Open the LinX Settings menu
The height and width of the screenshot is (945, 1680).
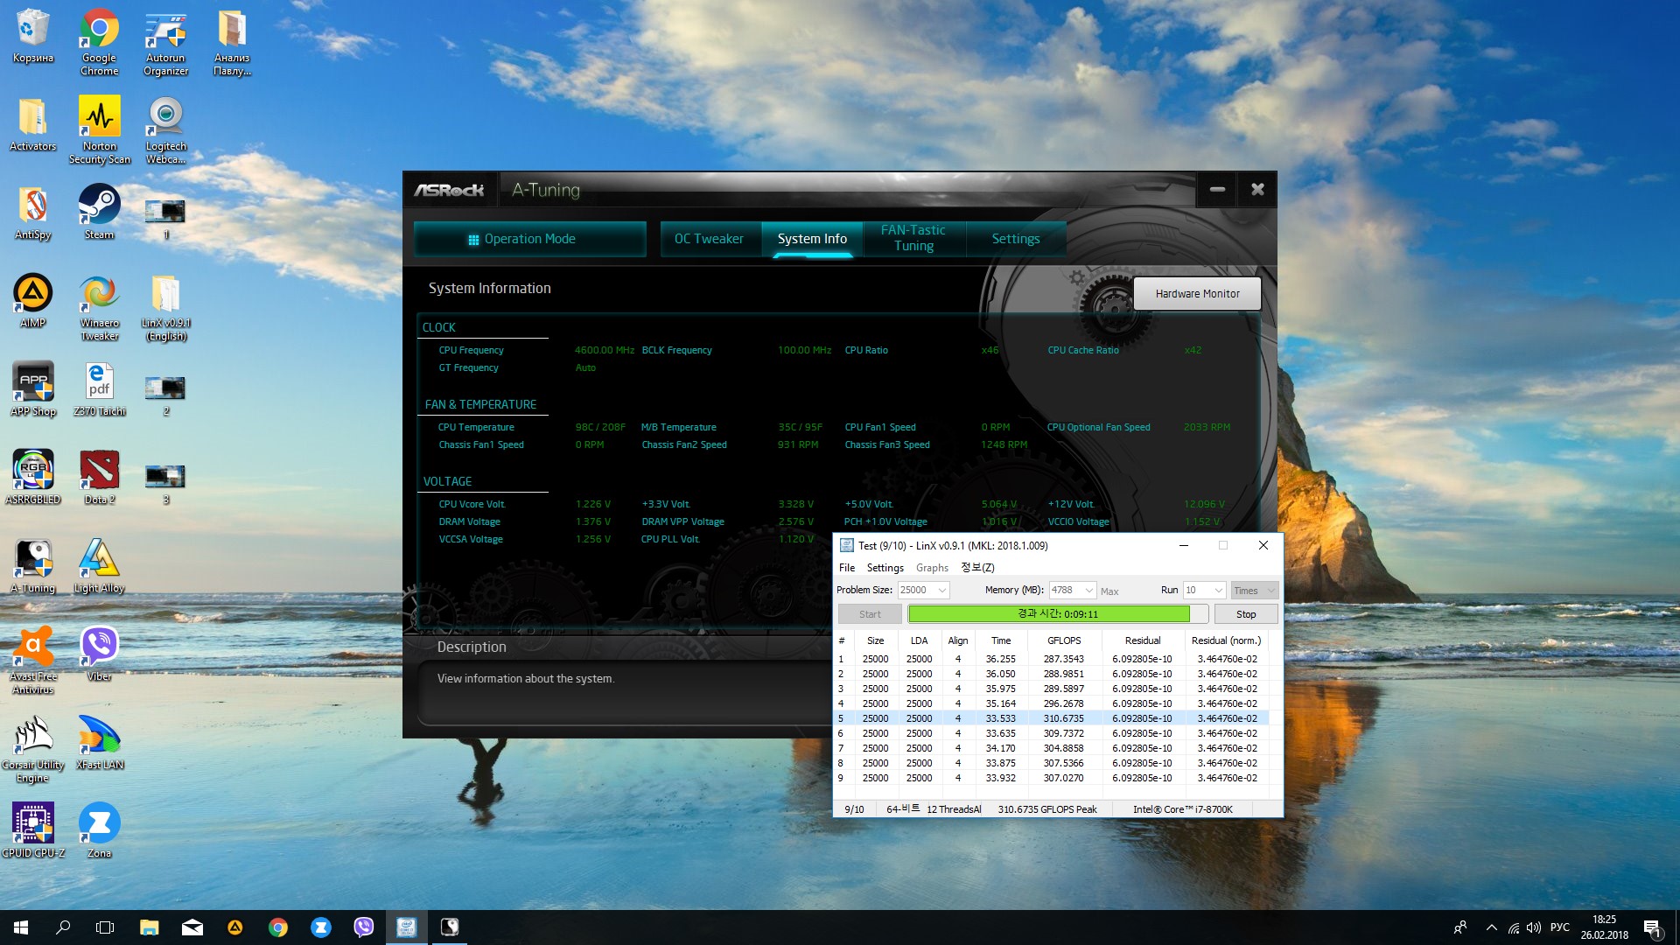pyautogui.click(x=885, y=568)
